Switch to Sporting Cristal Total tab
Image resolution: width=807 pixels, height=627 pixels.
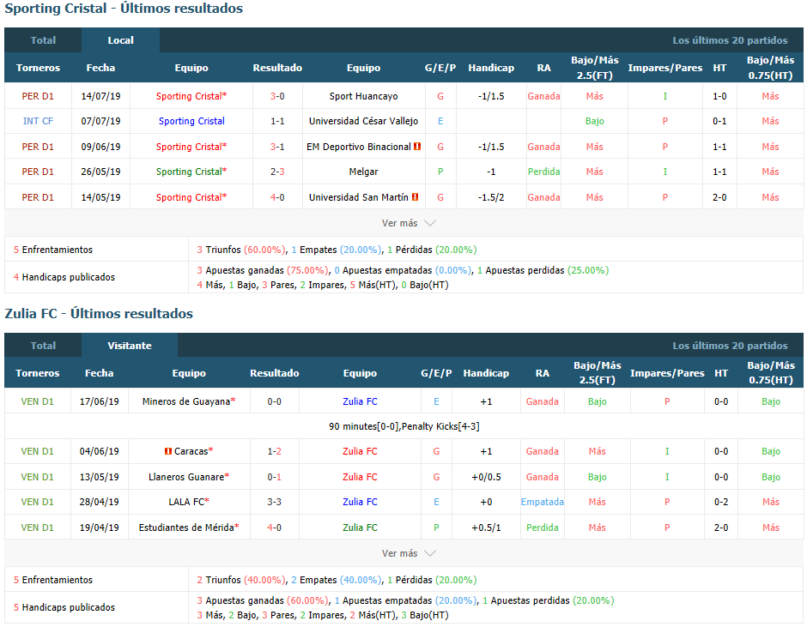(43, 40)
